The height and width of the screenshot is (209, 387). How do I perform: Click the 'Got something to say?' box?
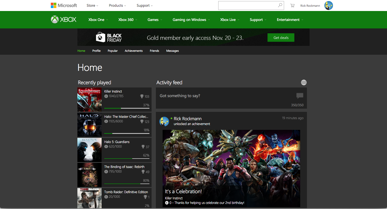(x=231, y=98)
